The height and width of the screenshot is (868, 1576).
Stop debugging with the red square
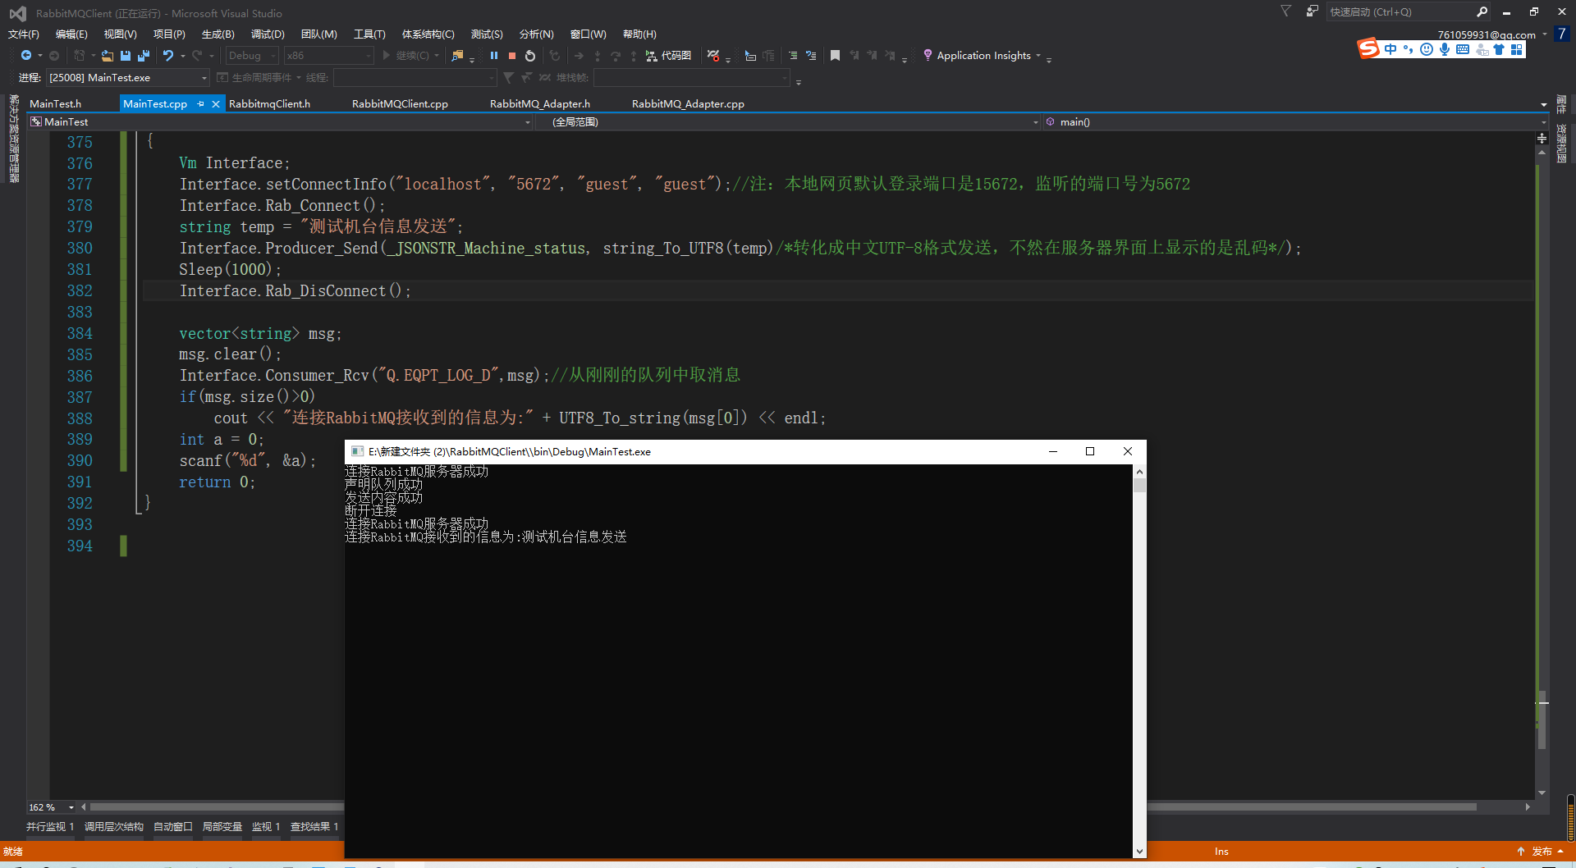click(x=512, y=56)
